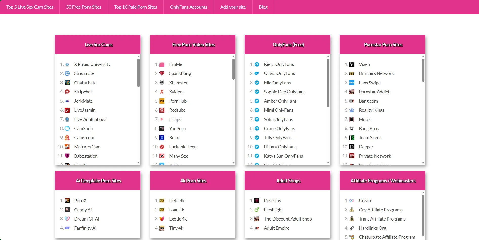Click the red X Xvideos icon

point(162,92)
